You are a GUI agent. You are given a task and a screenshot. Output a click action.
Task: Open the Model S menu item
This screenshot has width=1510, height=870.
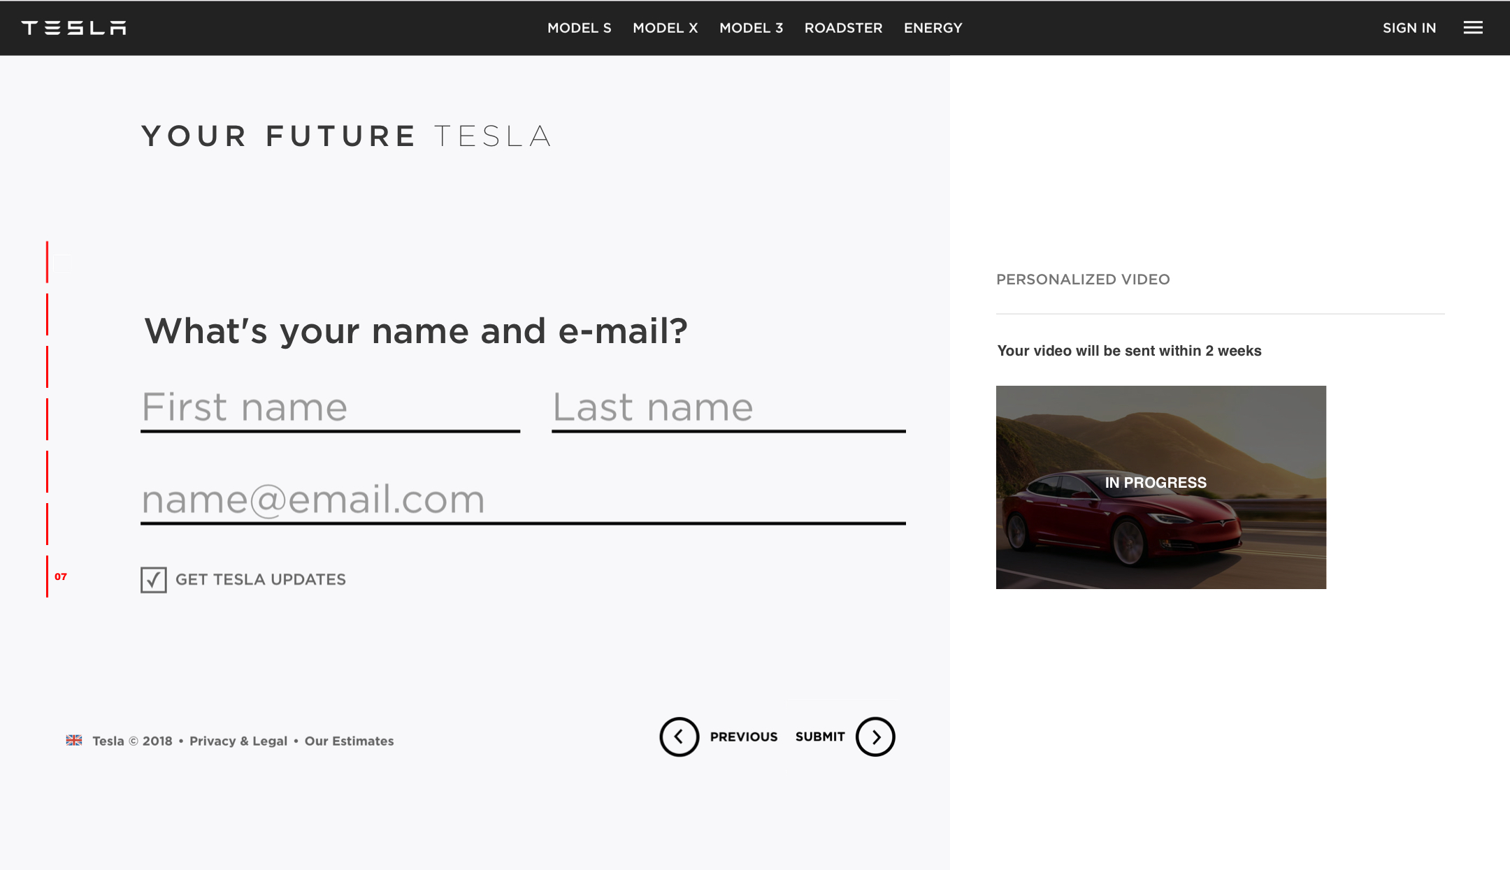579,28
